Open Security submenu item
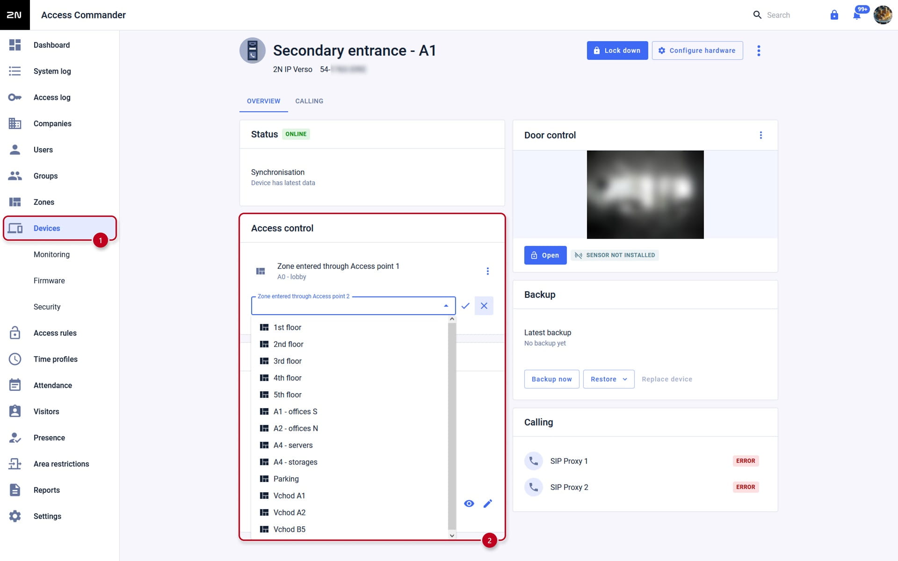Screen dimensions: 898x561 tap(47, 307)
